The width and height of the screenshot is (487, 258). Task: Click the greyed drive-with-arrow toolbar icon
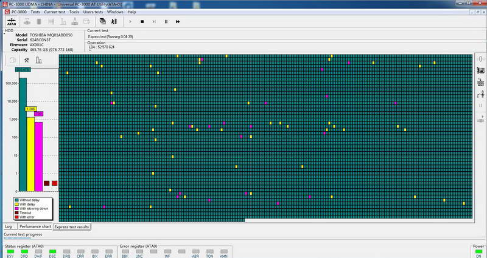pos(86,22)
